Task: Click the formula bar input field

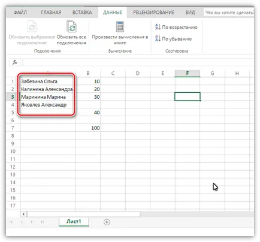Action: (138, 62)
